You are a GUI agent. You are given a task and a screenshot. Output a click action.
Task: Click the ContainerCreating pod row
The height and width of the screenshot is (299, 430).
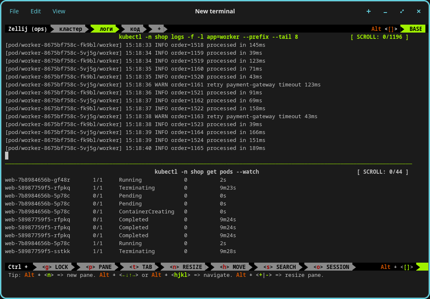click(116, 212)
